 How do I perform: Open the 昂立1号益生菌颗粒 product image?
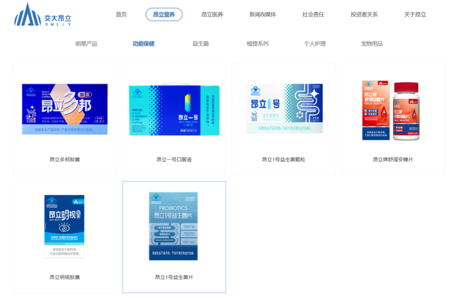point(285,109)
